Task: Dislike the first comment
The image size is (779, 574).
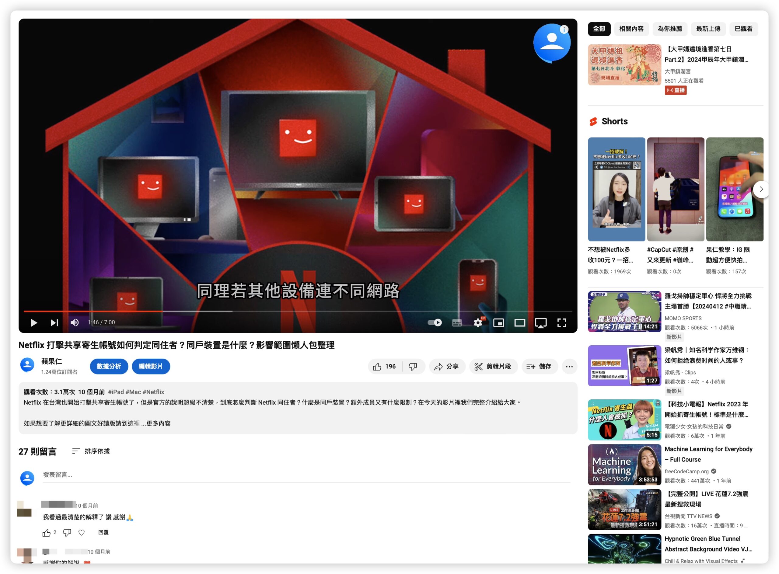Action: [67, 533]
